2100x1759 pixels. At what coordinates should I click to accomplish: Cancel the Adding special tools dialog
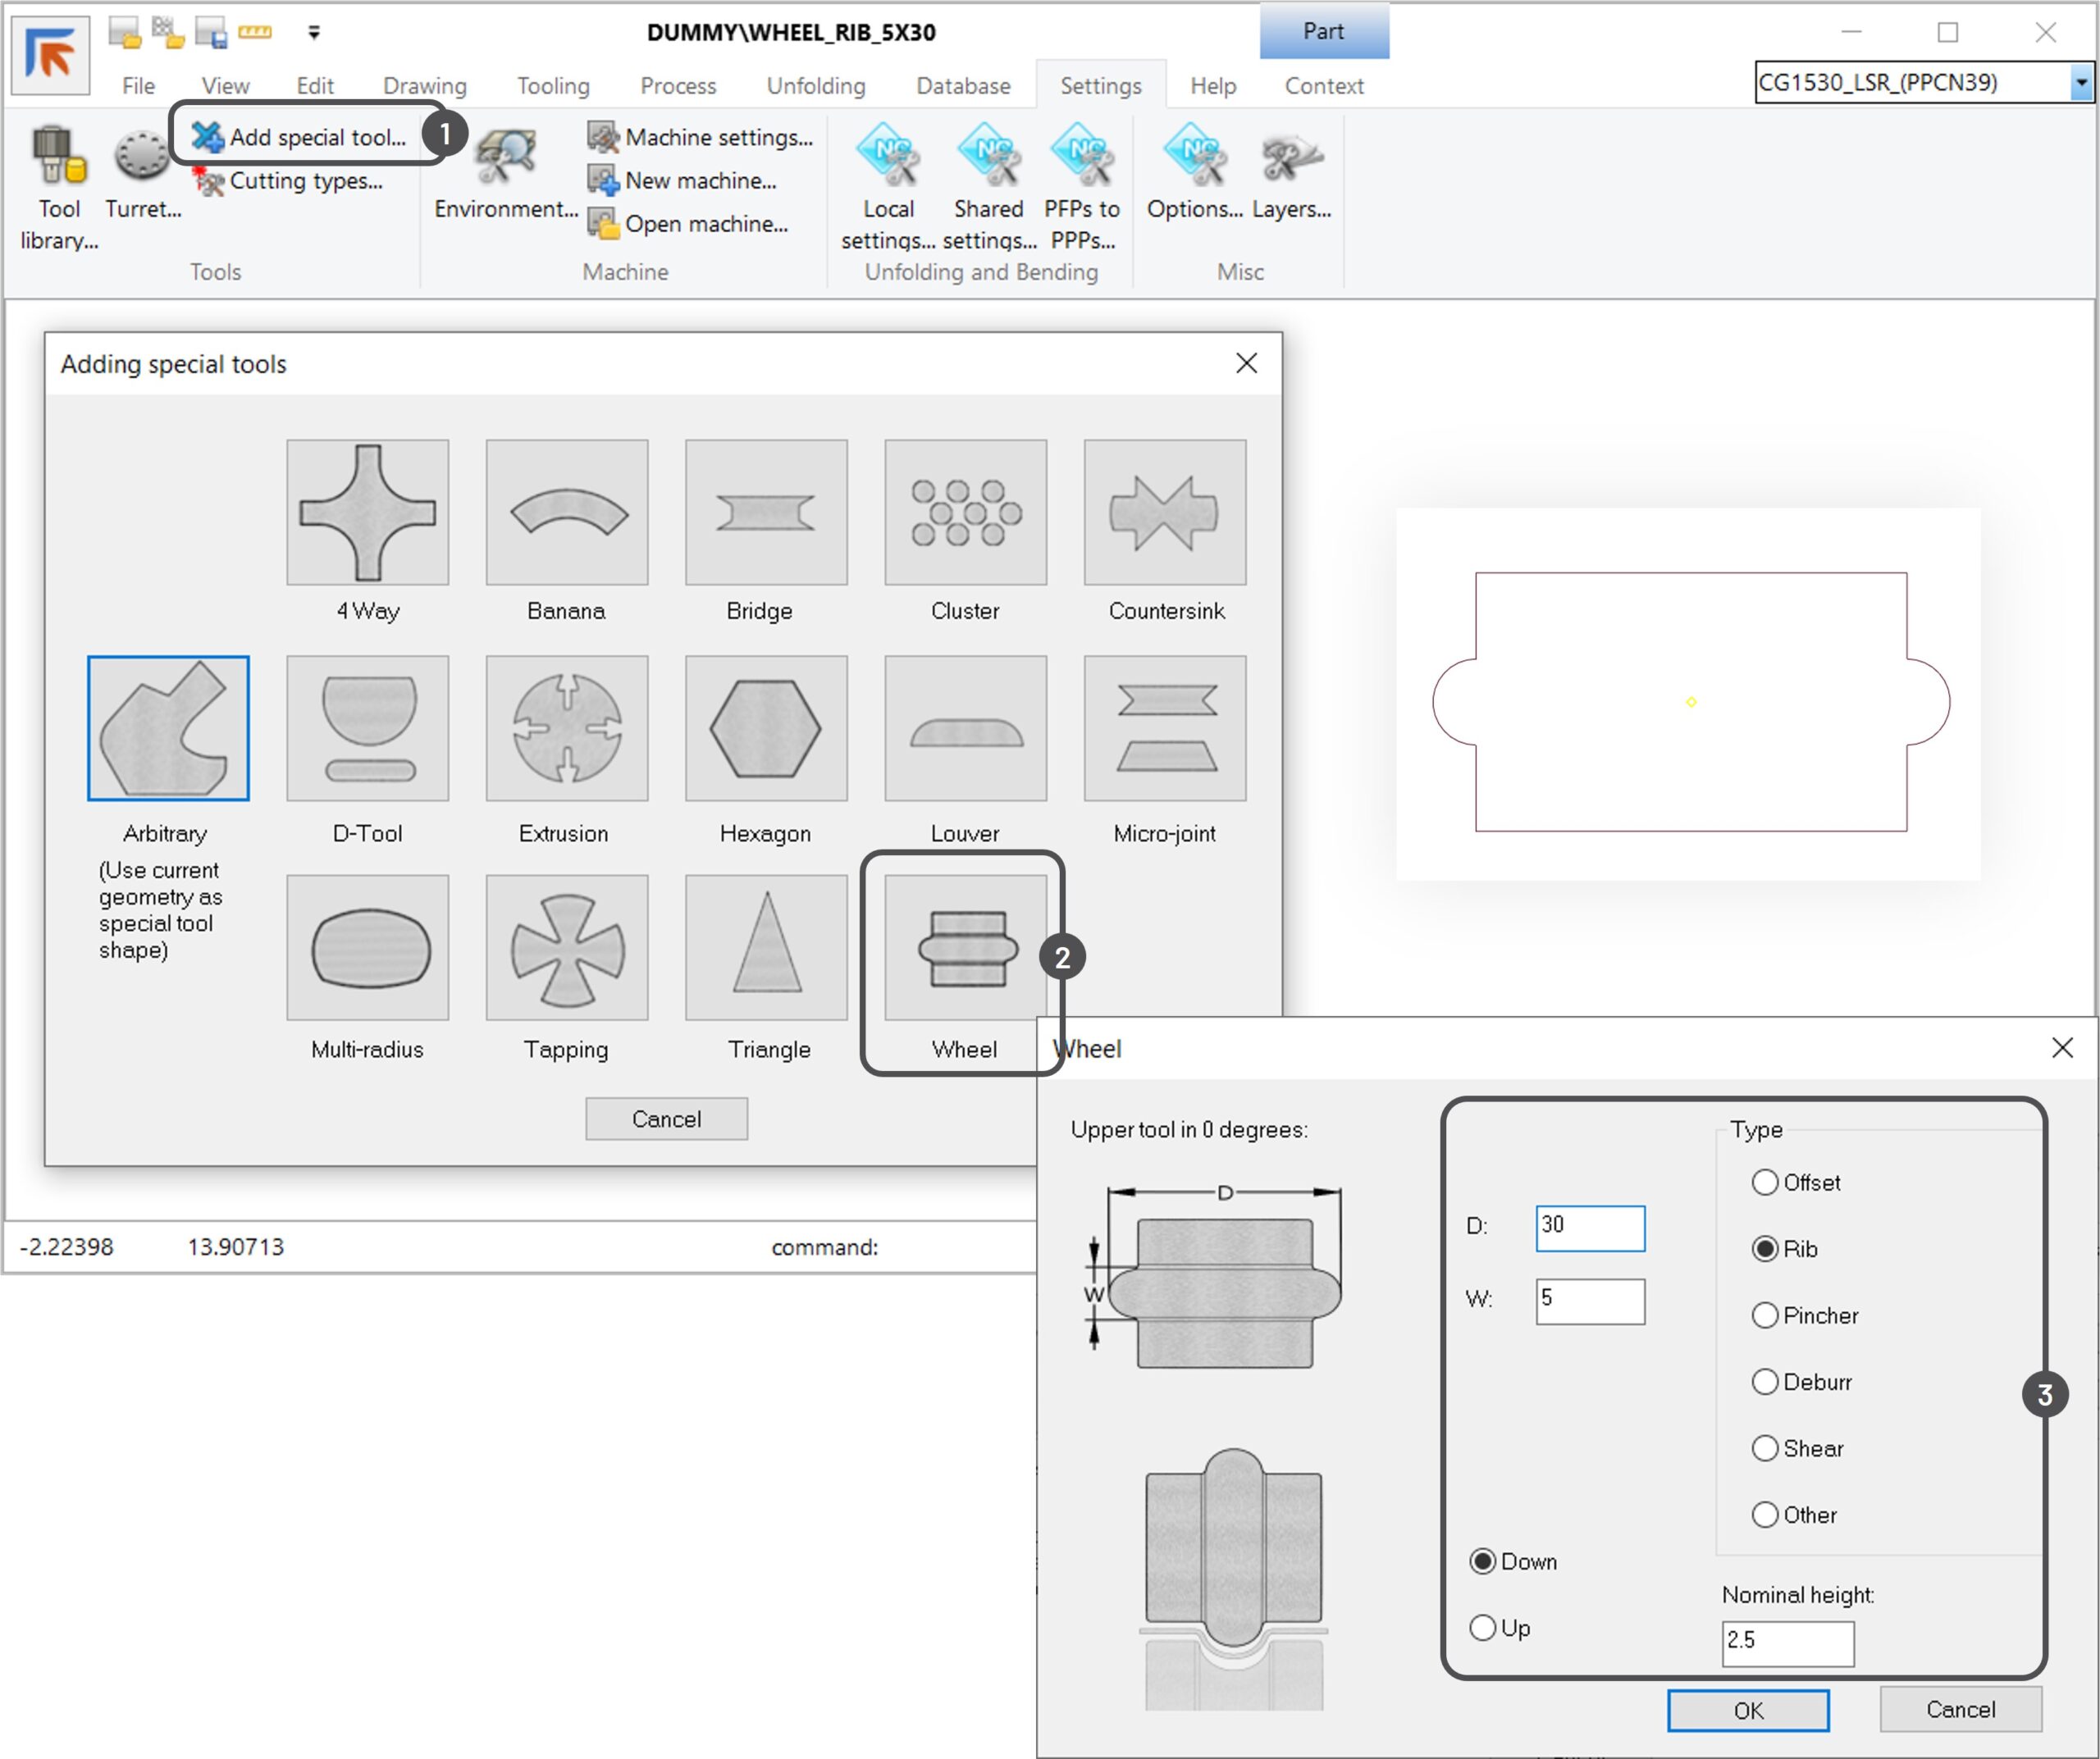pos(666,1119)
